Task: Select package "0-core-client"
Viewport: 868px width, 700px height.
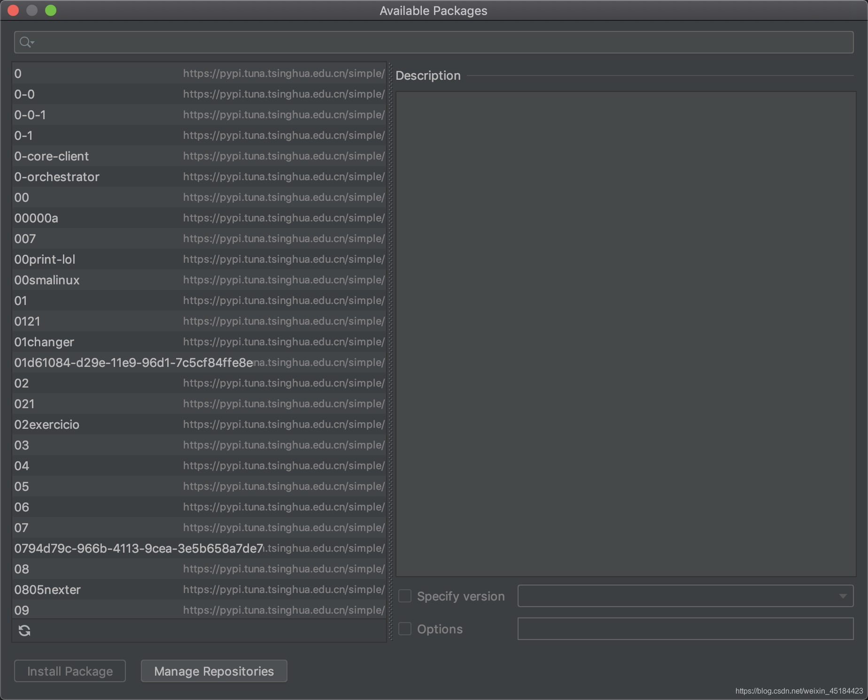Action: pyautogui.click(x=199, y=156)
